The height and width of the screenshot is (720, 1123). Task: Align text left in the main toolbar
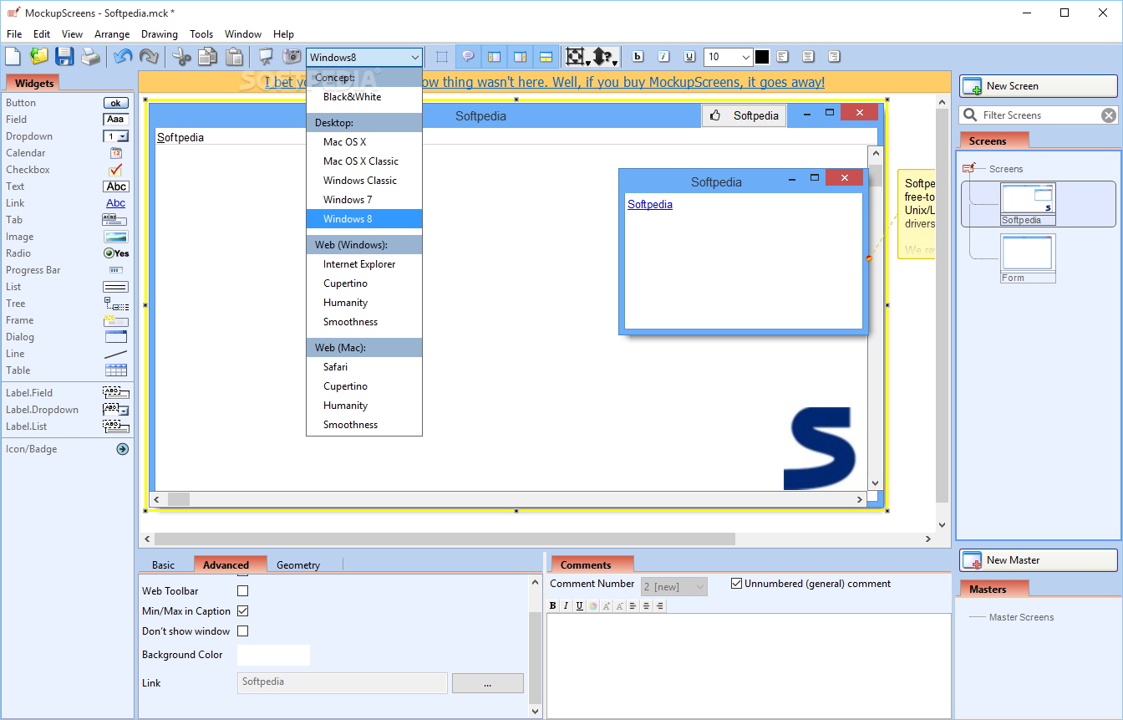pyautogui.click(x=782, y=57)
